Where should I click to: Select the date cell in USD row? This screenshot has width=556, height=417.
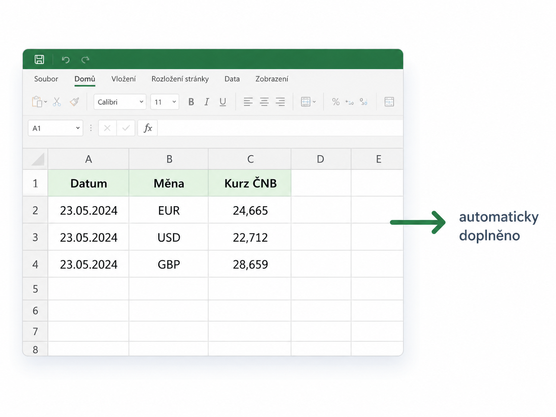[x=88, y=237]
